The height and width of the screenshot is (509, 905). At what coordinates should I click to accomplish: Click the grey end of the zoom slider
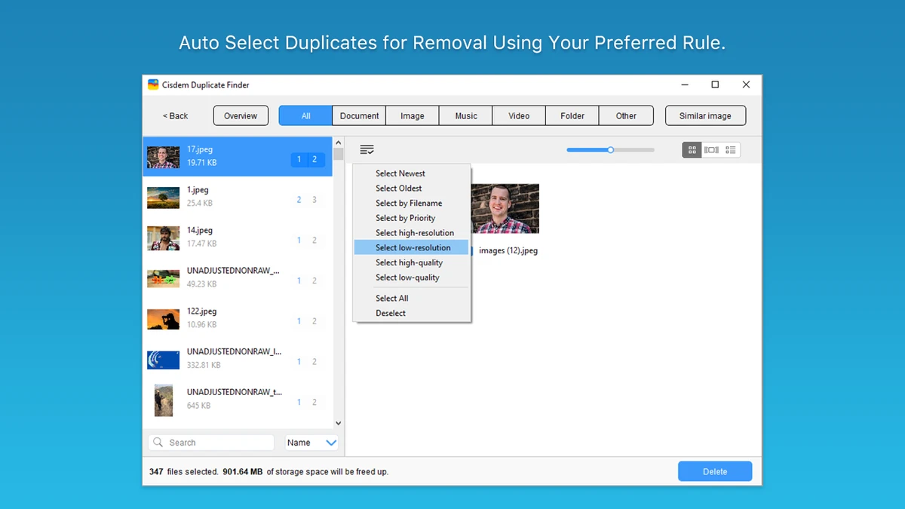634,150
